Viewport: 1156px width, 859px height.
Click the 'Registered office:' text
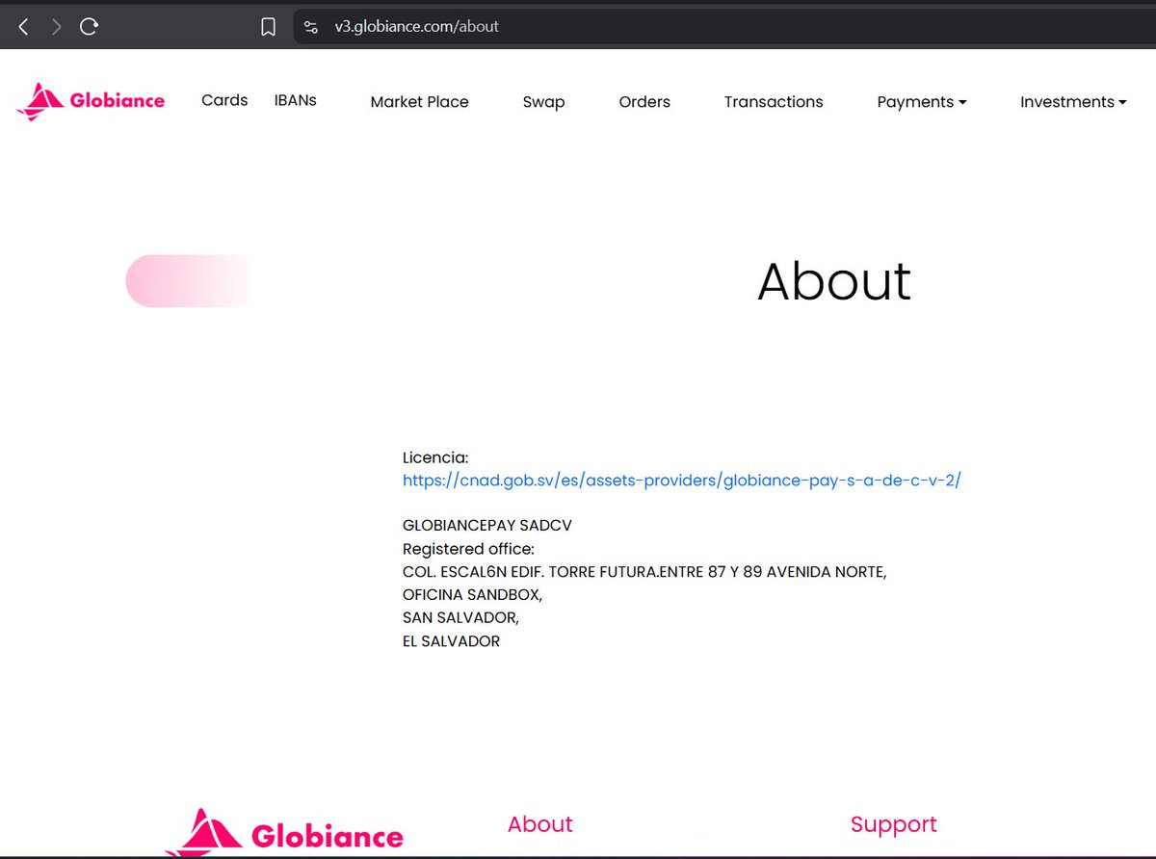tap(468, 549)
